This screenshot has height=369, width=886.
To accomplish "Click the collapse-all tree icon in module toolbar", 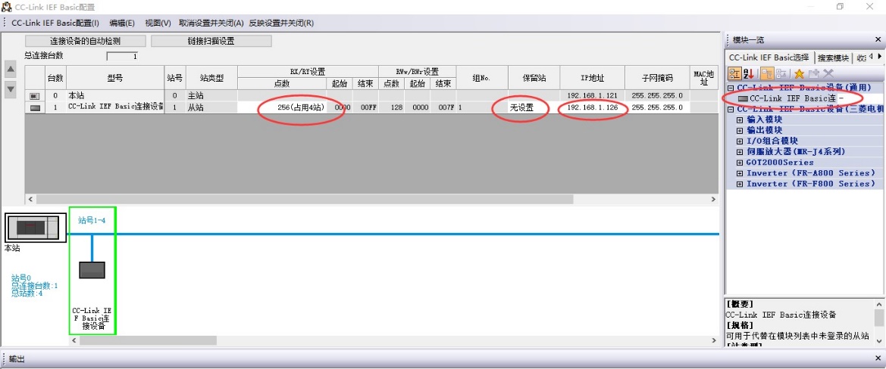I will tap(781, 73).
